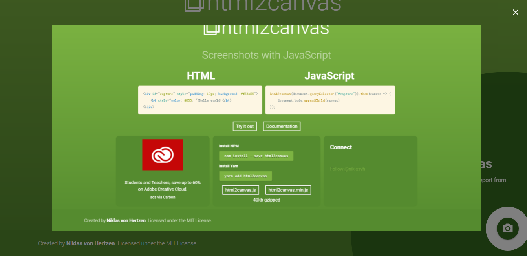Click the html2canvas.js download box
527x256 pixels.
pyautogui.click(x=240, y=190)
